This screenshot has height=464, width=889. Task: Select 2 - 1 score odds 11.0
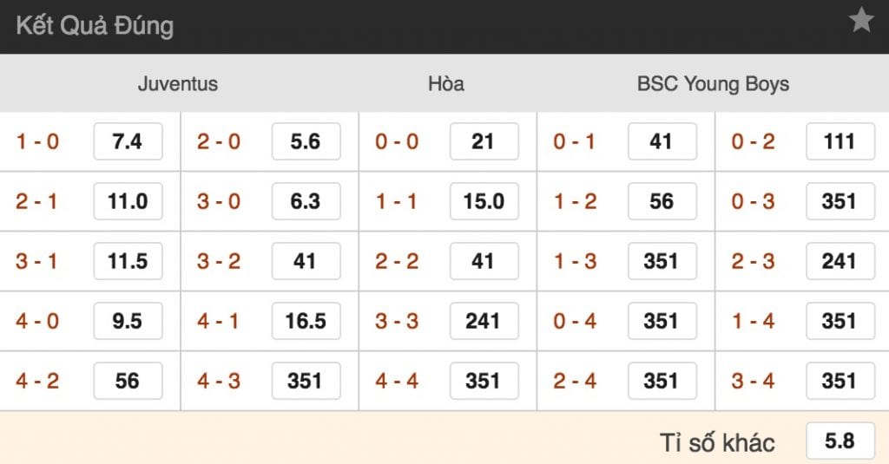coord(128,202)
